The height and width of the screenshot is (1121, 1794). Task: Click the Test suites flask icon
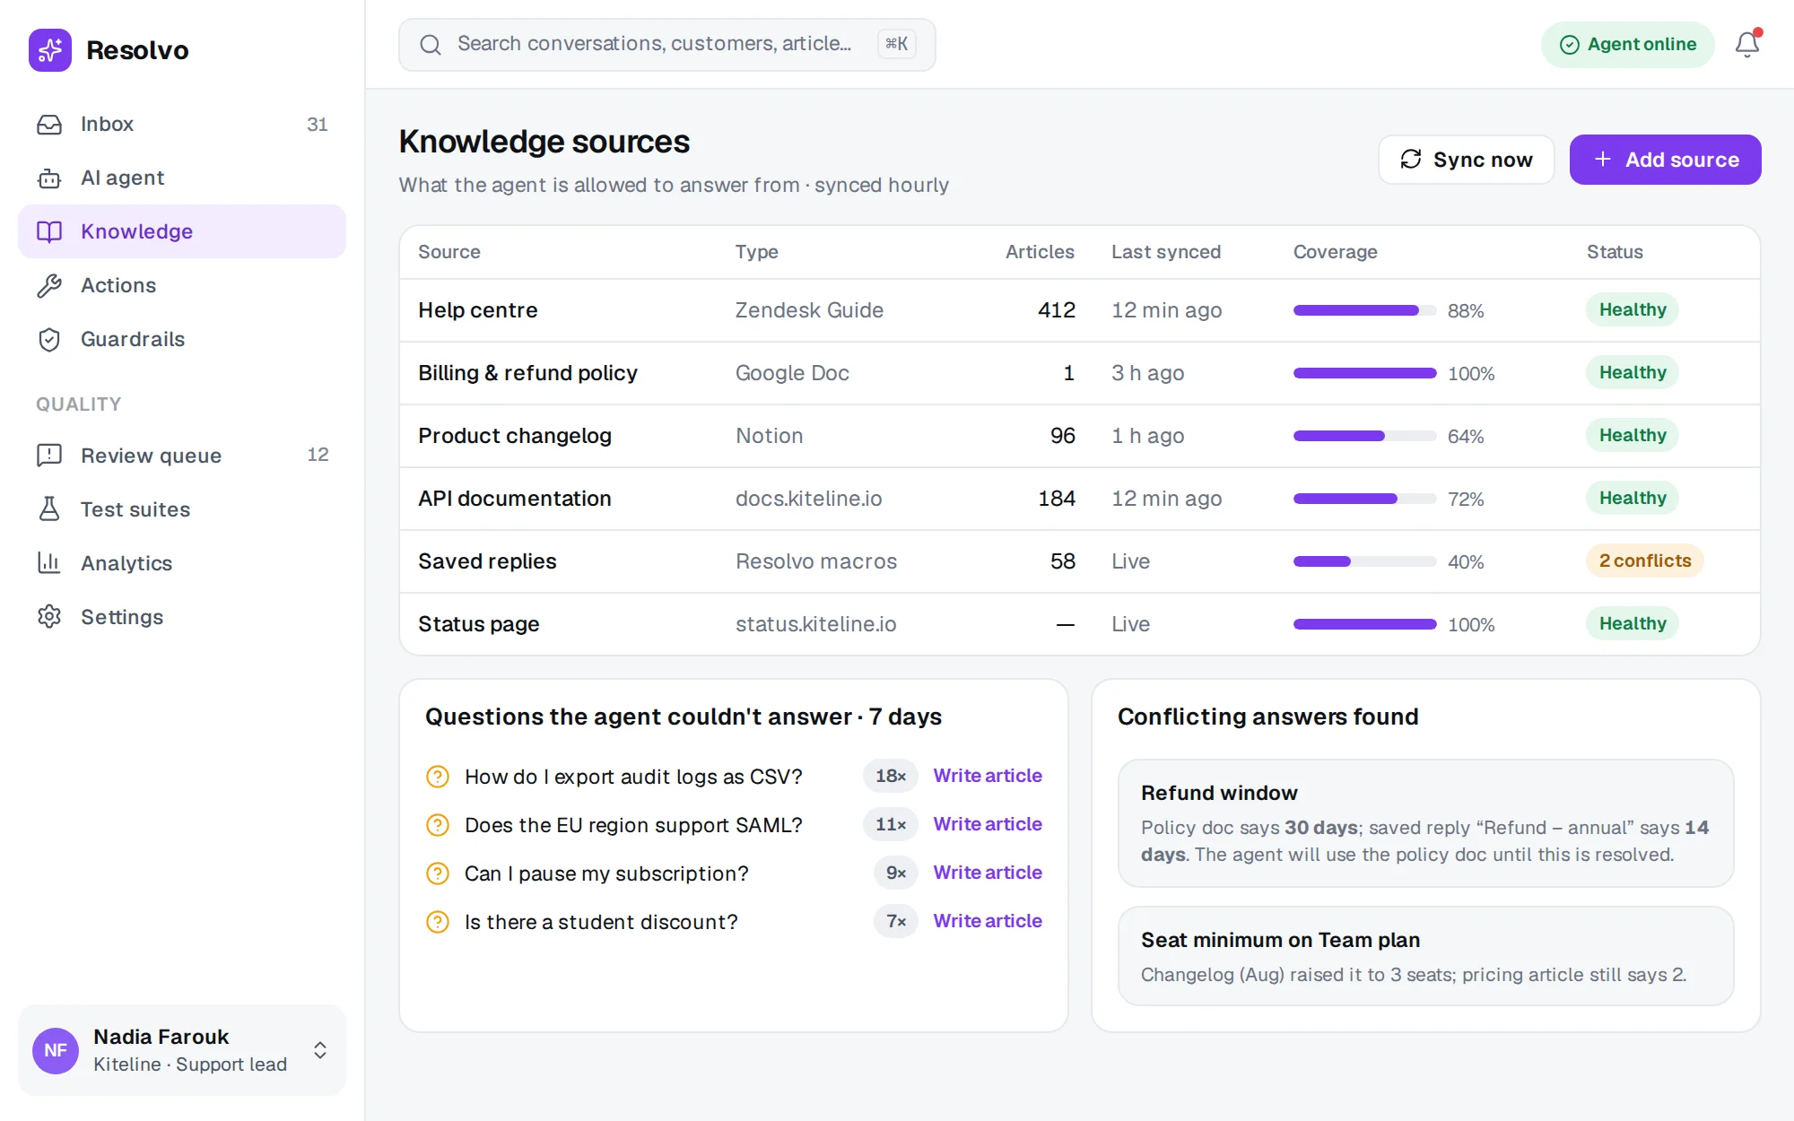click(x=49, y=509)
